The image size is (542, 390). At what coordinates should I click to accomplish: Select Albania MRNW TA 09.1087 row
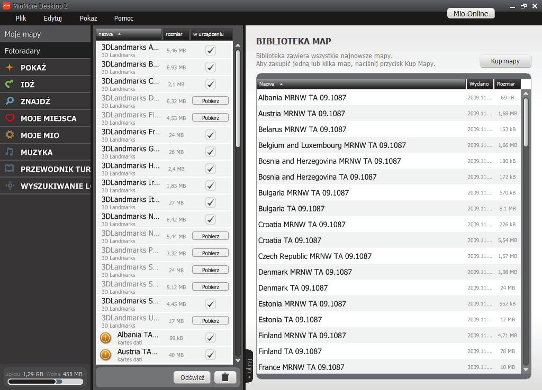point(389,98)
